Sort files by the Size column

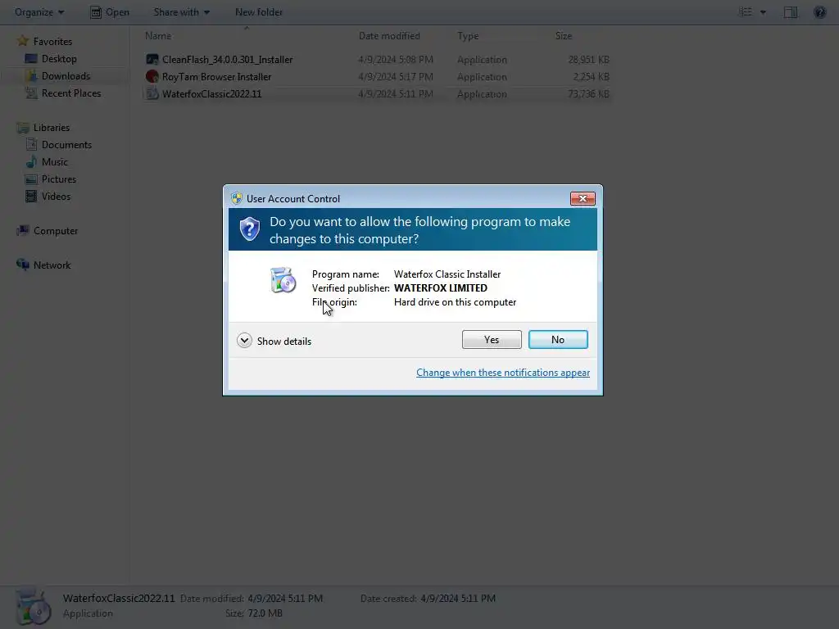click(x=564, y=36)
